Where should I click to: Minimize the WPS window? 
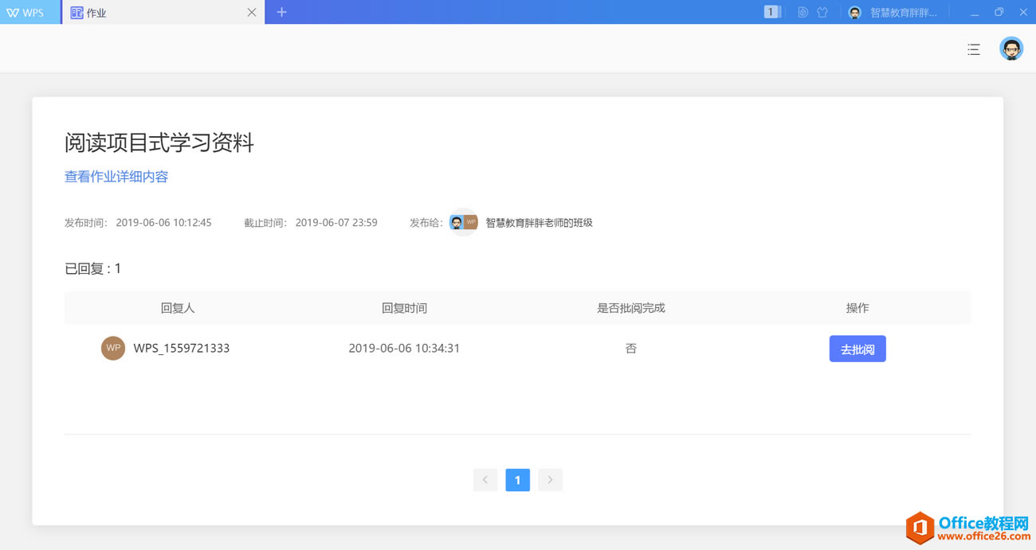tap(975, 13)
